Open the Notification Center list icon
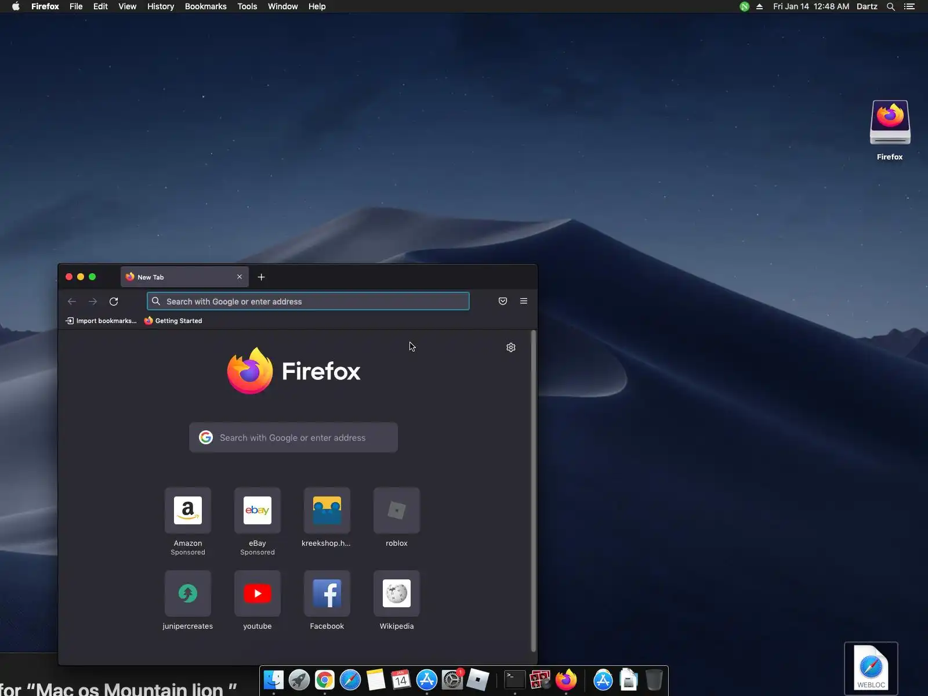The image size is (928, 696). [909, 6]
